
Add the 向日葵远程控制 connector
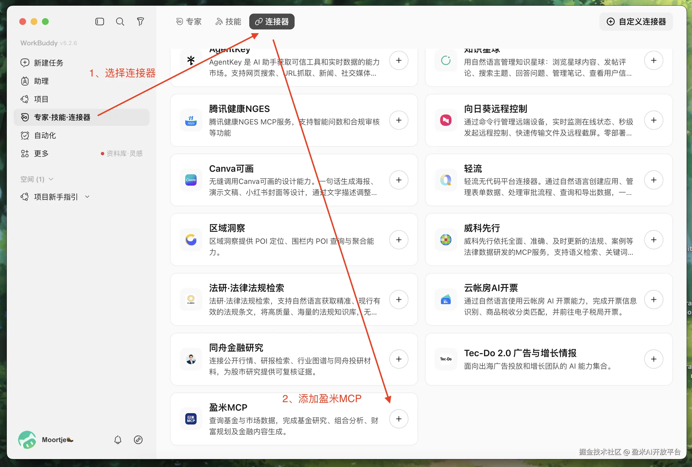[653, 120]
